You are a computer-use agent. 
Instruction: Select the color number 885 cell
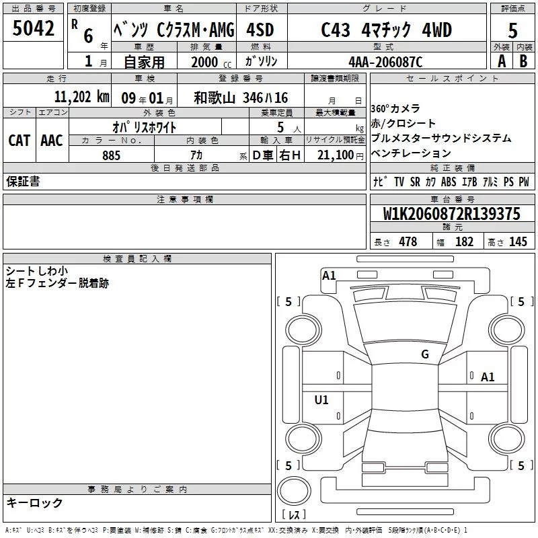coord(111,155)
